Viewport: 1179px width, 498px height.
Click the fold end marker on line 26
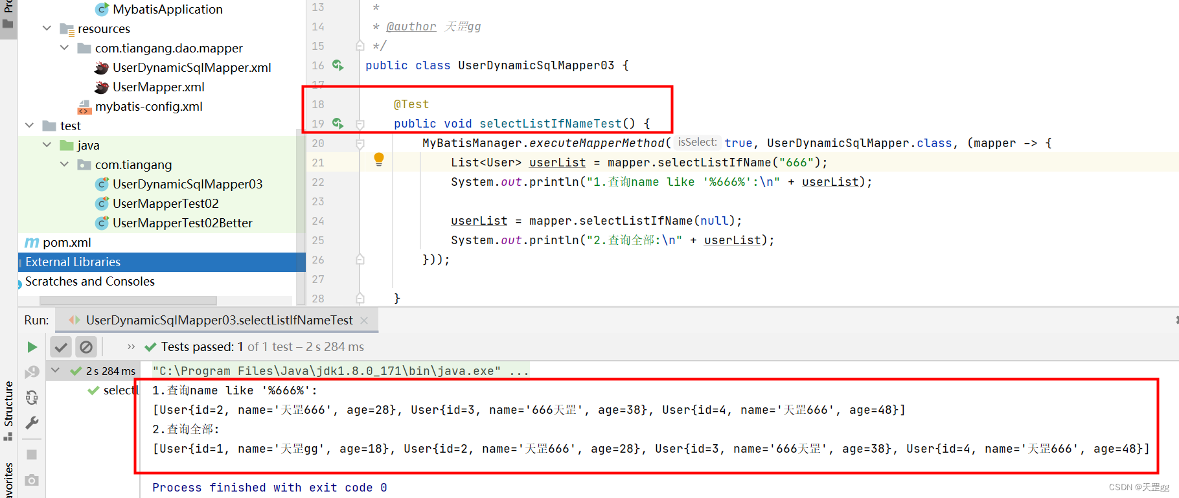(360, 260)
